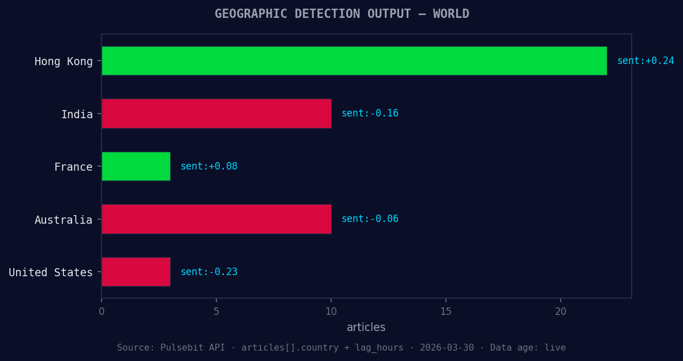Click the 10 tick on x-axis

(x=331, y=311)
